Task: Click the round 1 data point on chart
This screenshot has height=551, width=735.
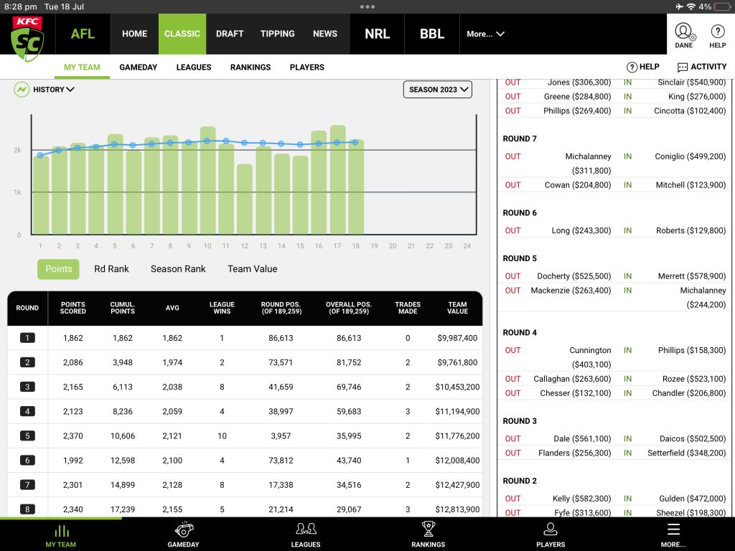Action: click(x=40, y=155)
